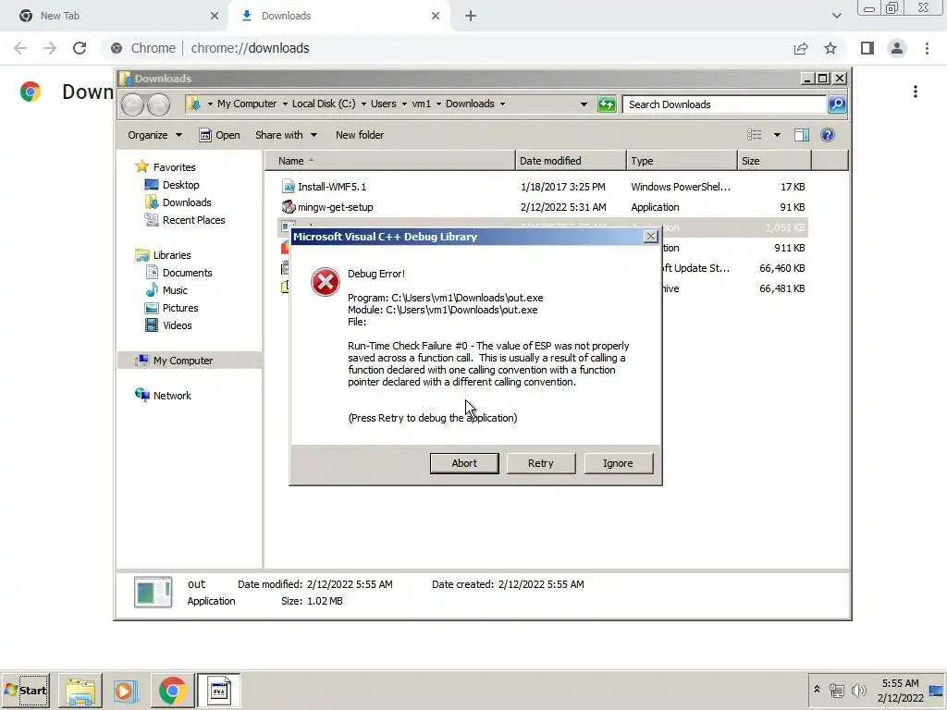Open Chrome three-dot main menu
Viewport: 947px width, 710px height.
pyautogui.click(x=927, y=48)
